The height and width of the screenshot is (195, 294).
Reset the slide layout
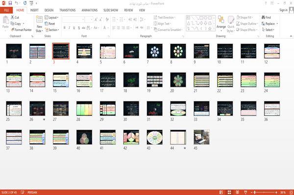tap(50, 24)
